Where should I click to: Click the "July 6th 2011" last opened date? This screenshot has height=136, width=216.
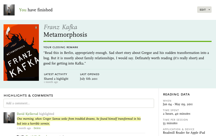pyautogui.click(x=88, y=79)
